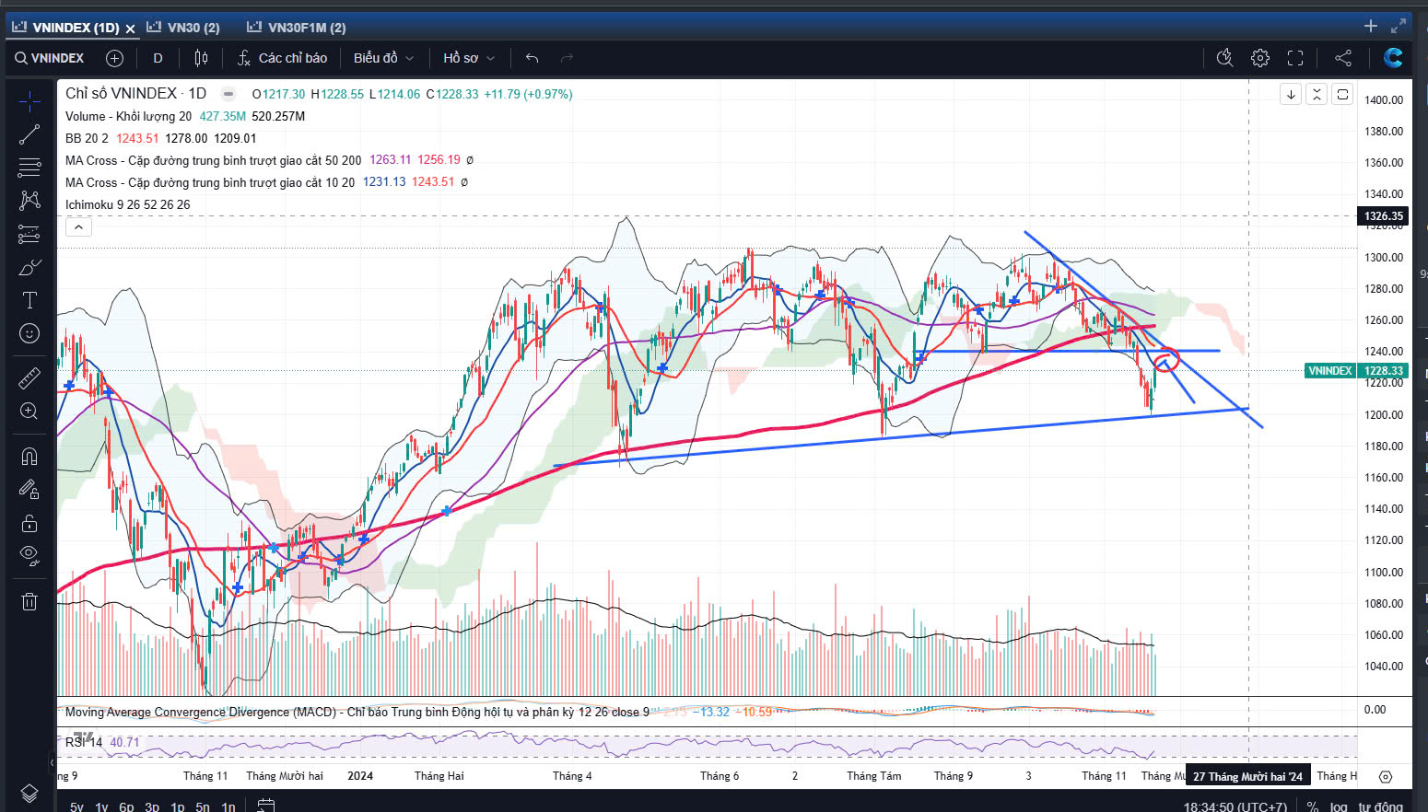Image resolution: width=1428 pixels, height=812 pixels.
Task: Select the 1p time range
Action: pos(178,806)
